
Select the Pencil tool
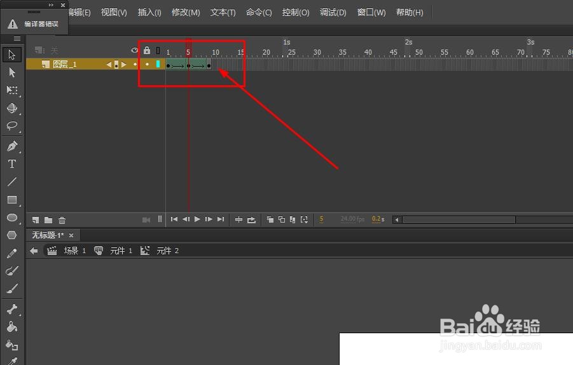point(11,253)
